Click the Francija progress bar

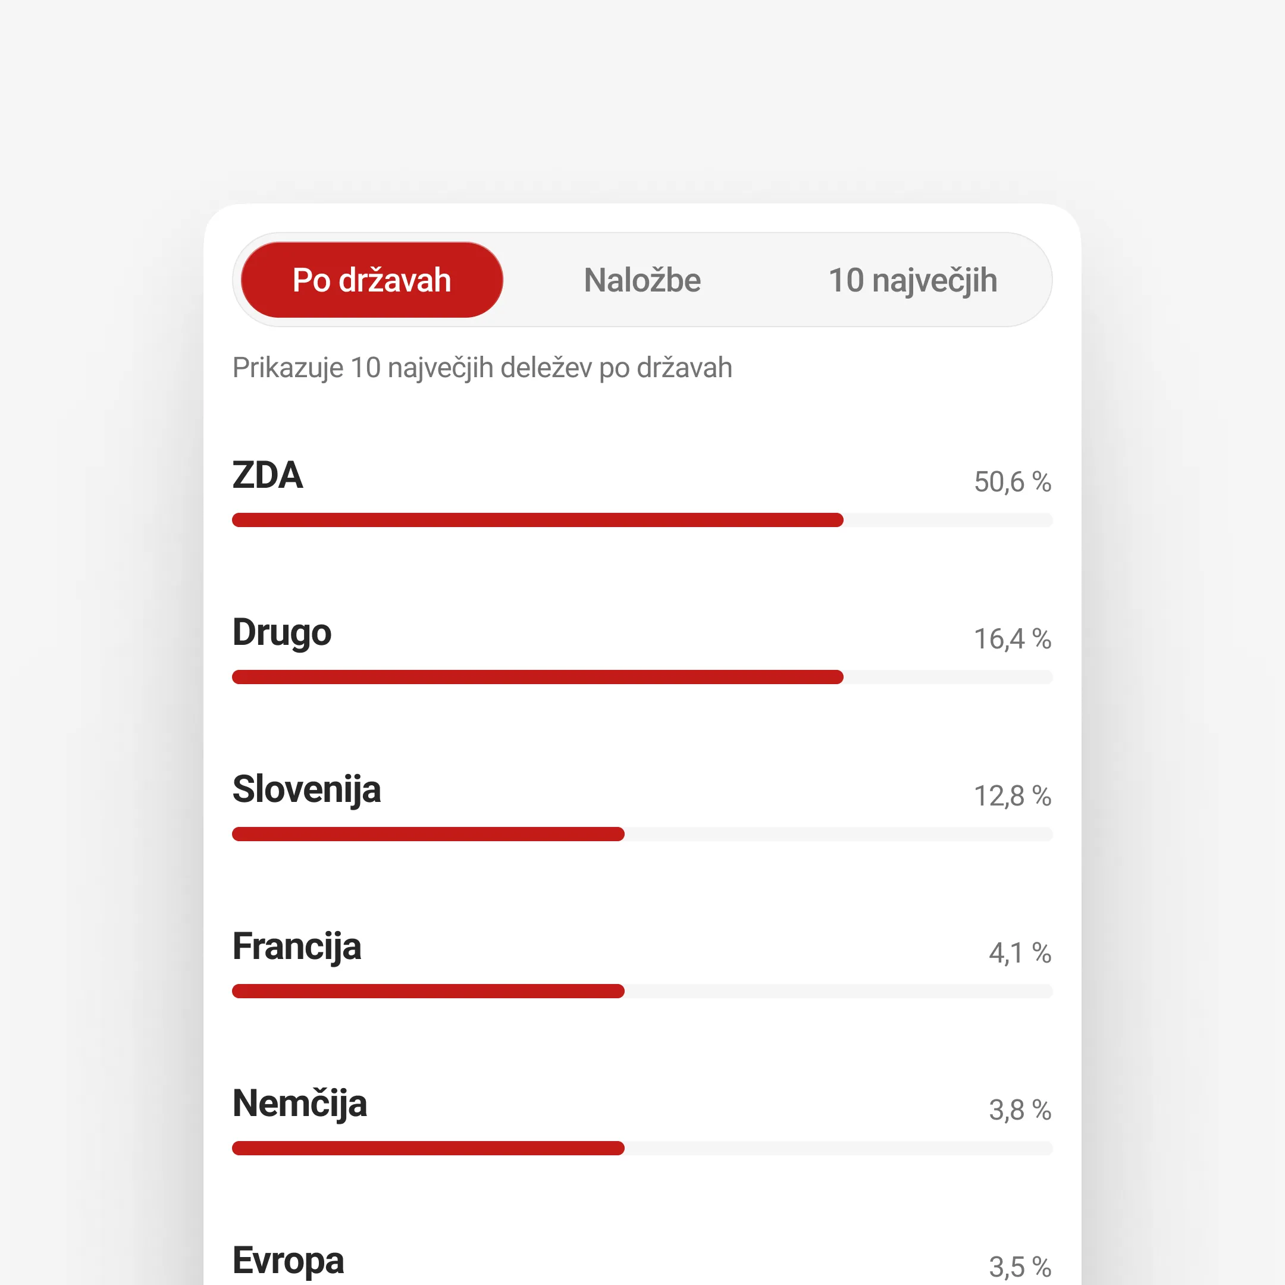point(642,991)
